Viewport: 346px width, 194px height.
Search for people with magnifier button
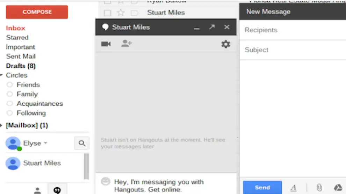(82, 143)
